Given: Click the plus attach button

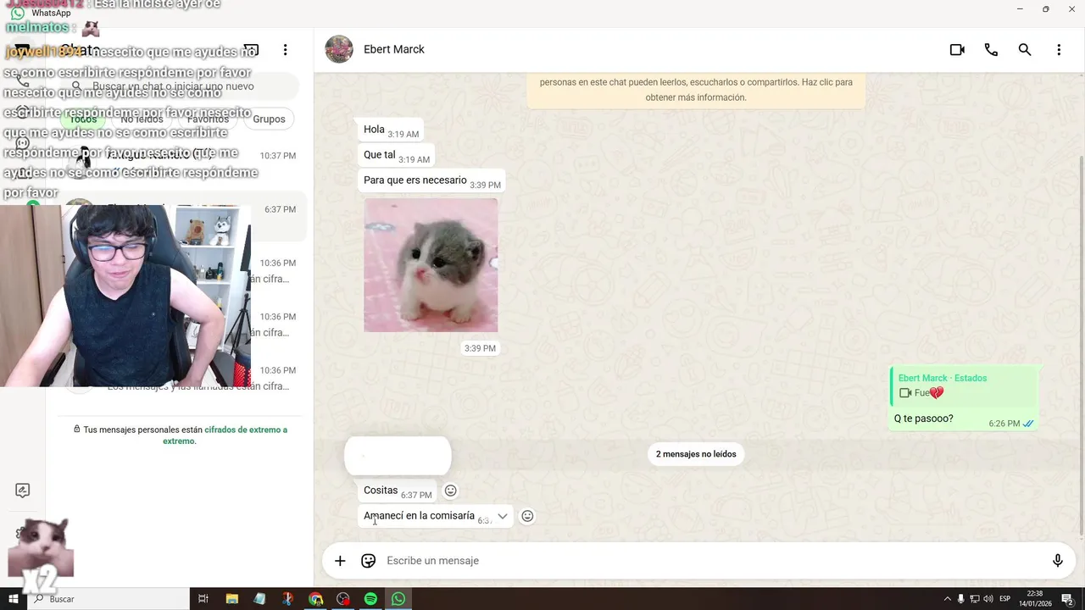Looking at the screenshot, I should pos(340,561).
